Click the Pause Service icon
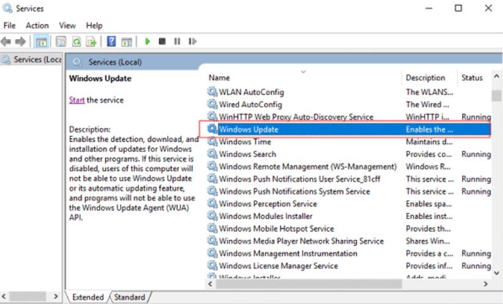The image size is (503, 304). pyautogui.click(x=177, y=42)
